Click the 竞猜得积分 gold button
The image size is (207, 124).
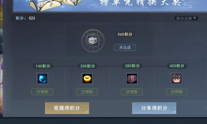[x=67, y=108]
